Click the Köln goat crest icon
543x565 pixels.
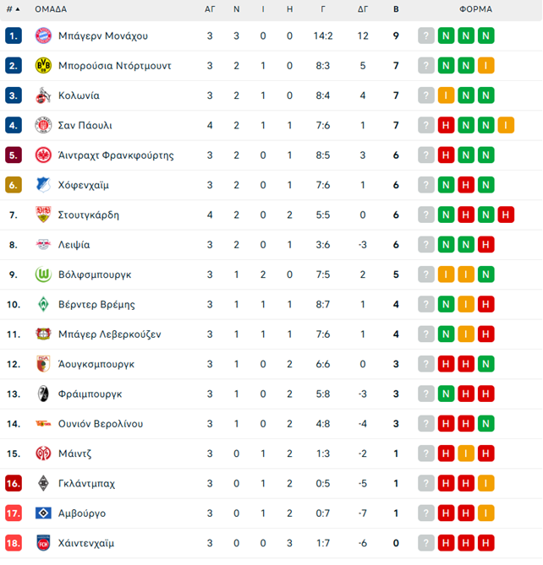(43, 95)
